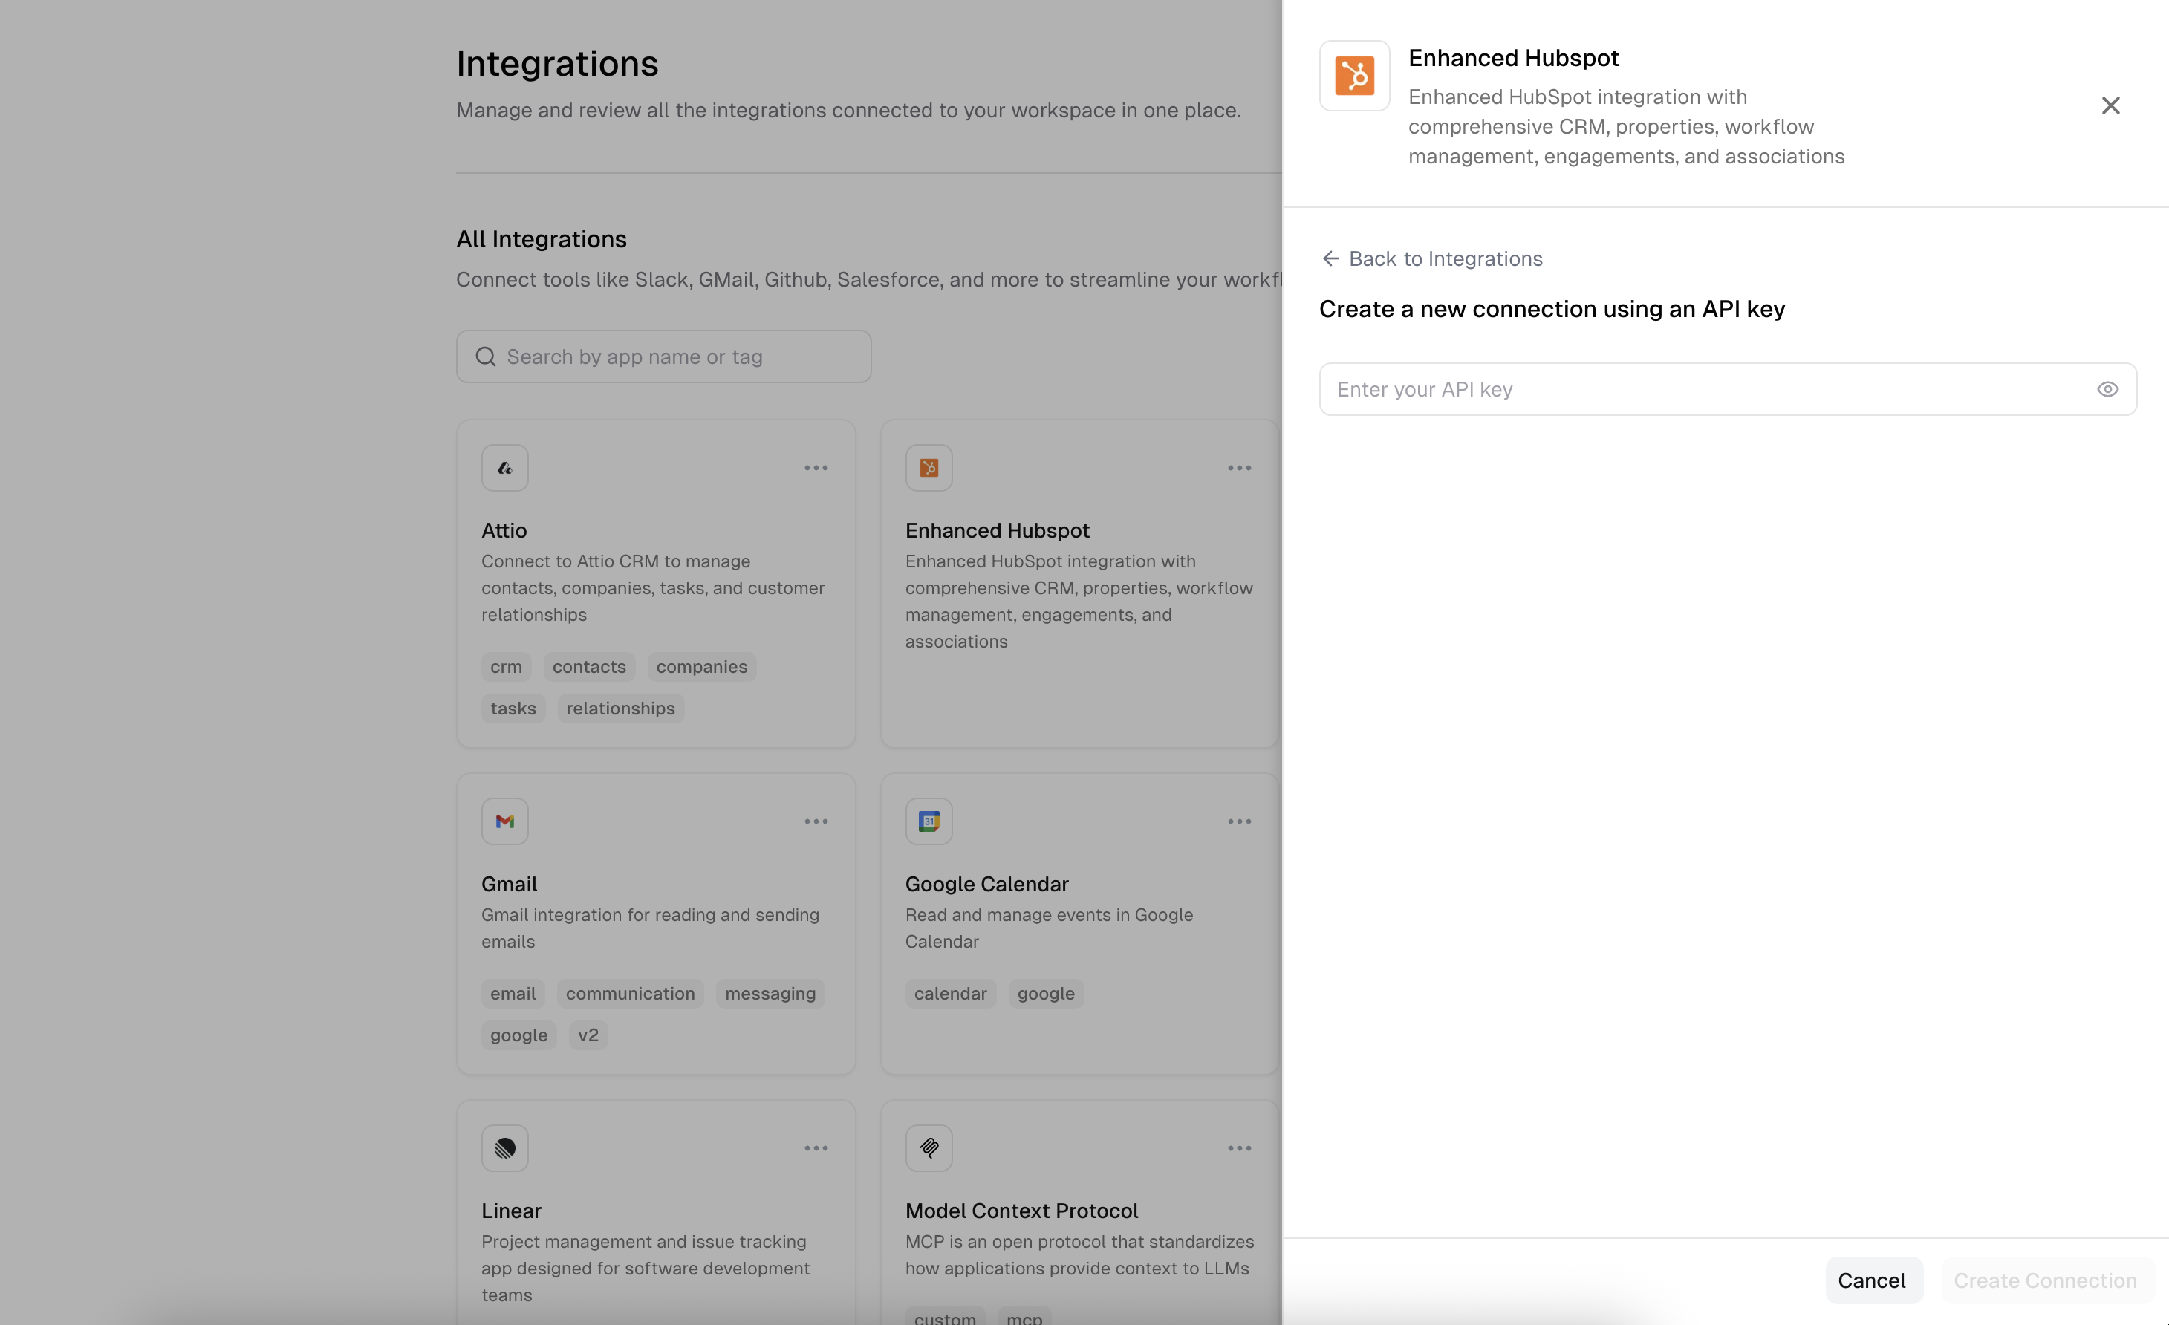Image resolution: width=2169 pixels, height=1325 pixels.
Task: Click the Create Connection button
Action: (x=2044, y=1280)
